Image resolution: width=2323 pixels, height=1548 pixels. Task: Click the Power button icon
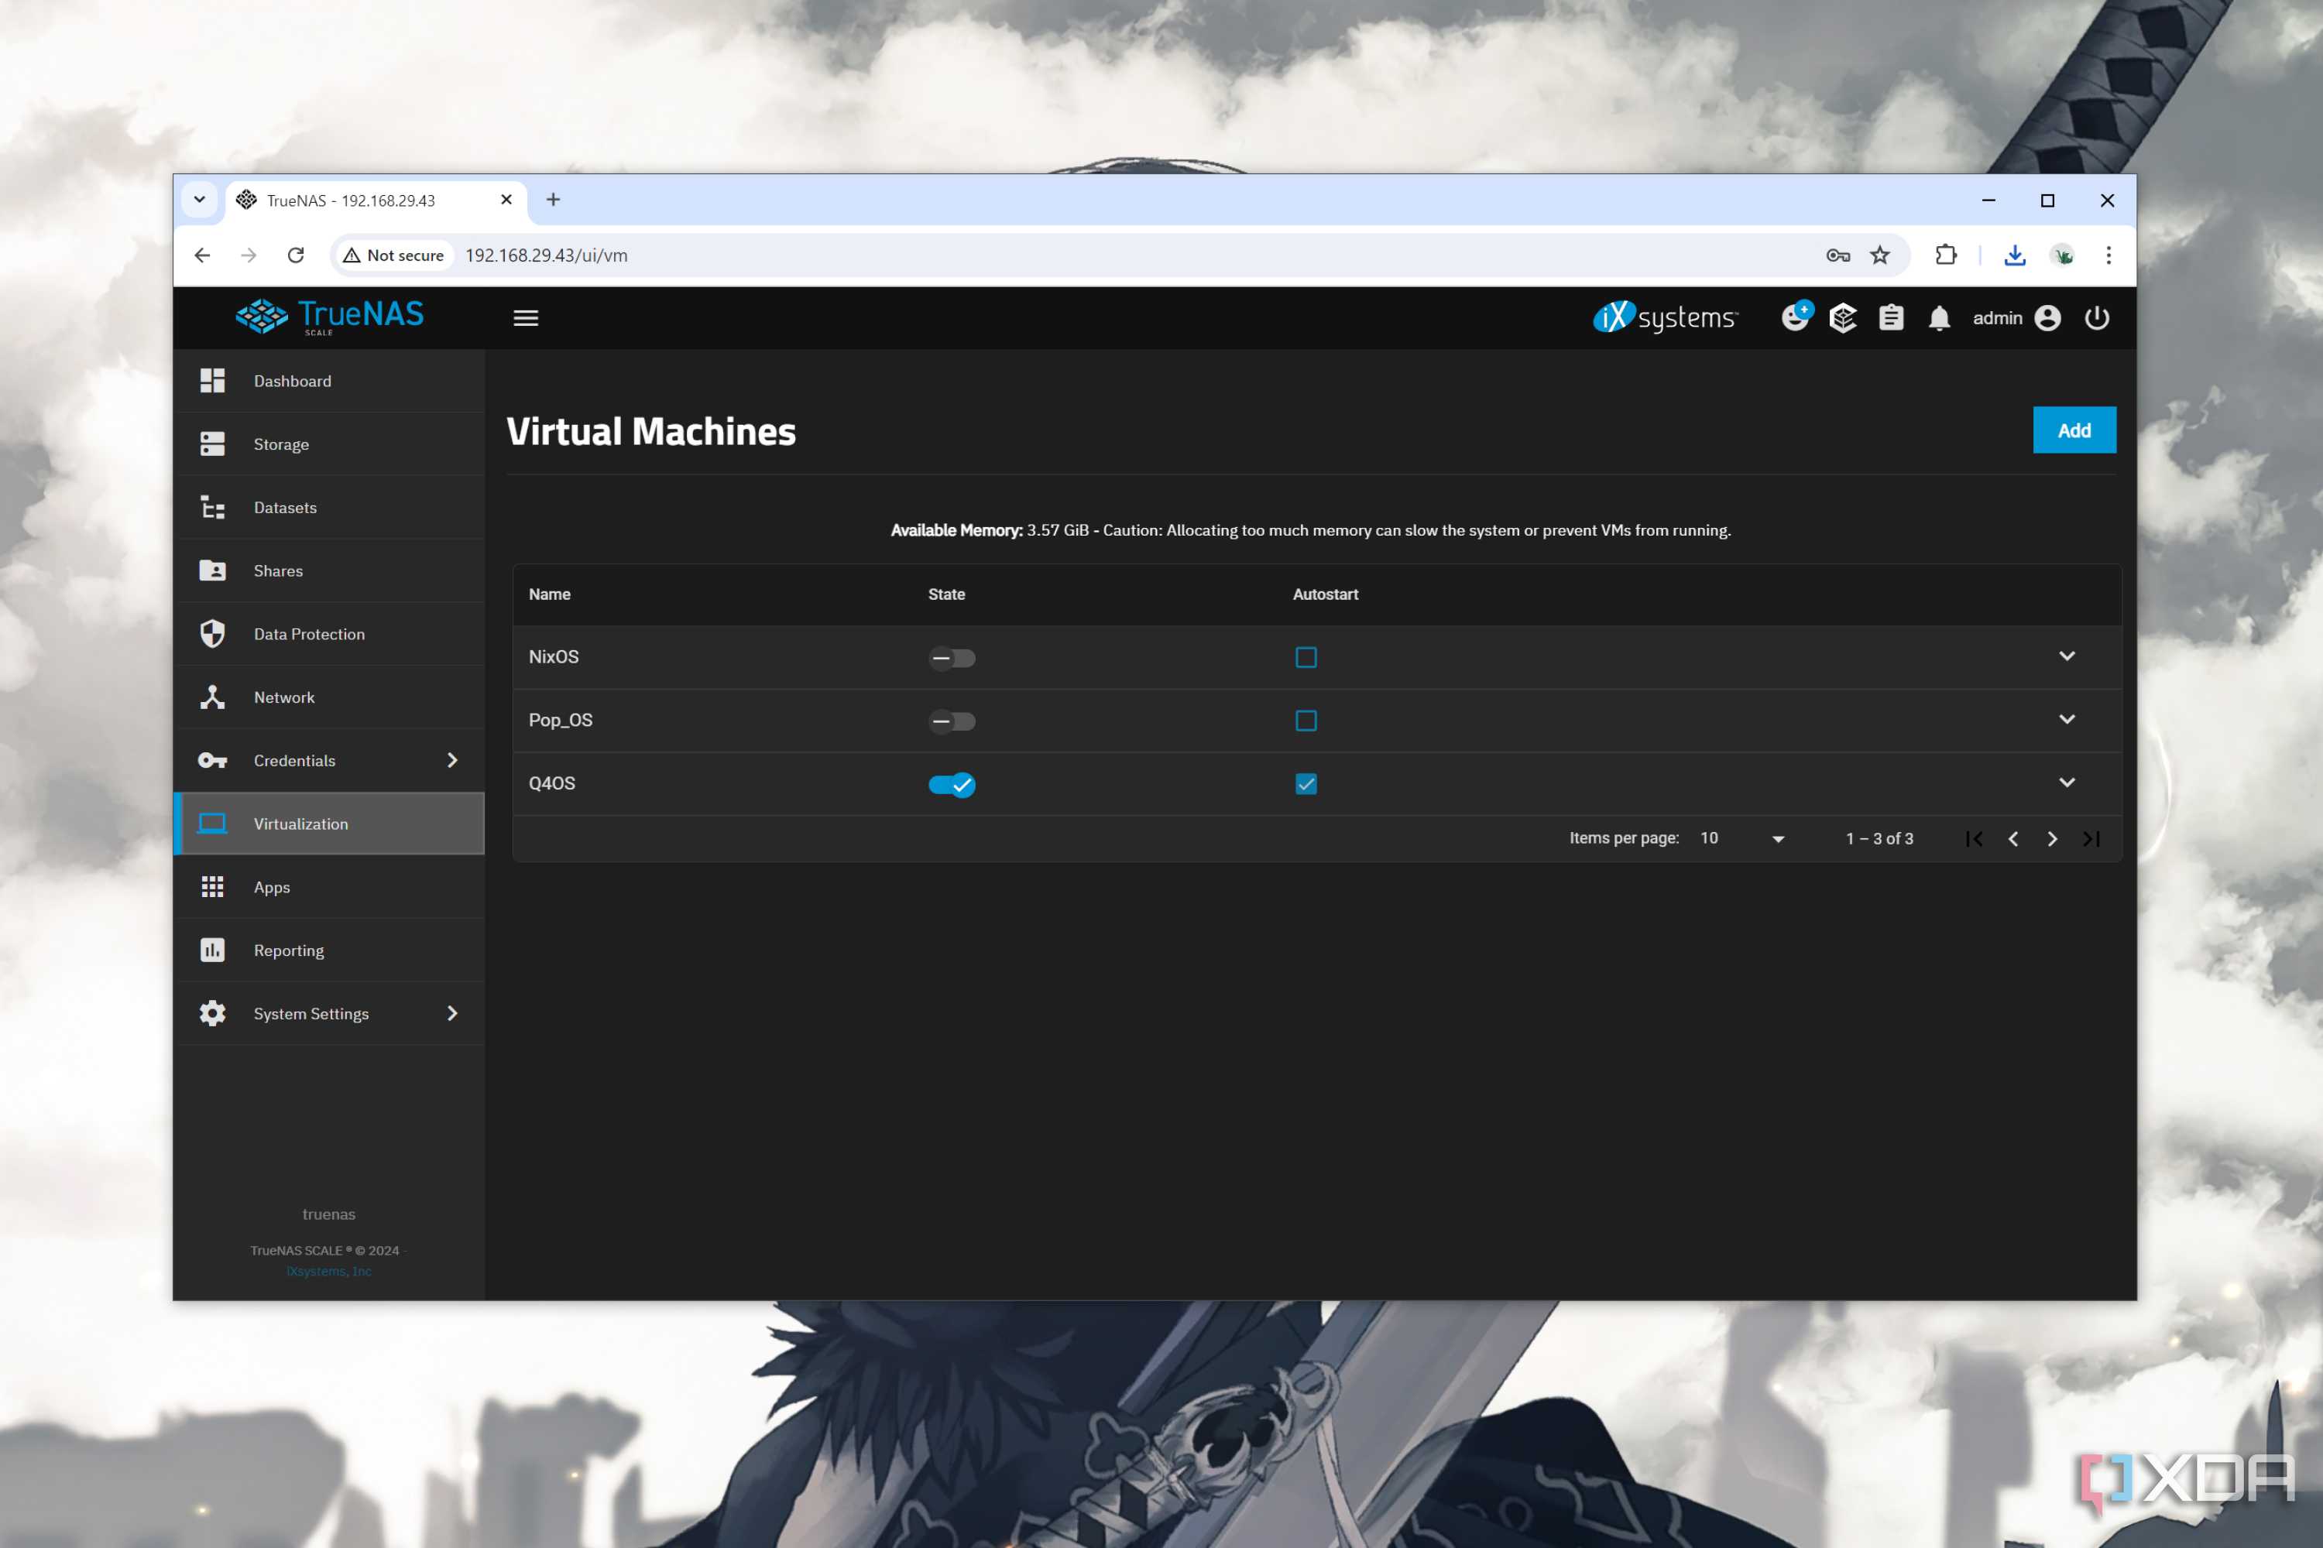coord(2097,318)
